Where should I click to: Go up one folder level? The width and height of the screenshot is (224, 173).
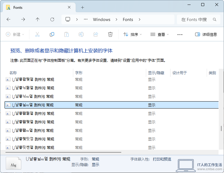38,19
